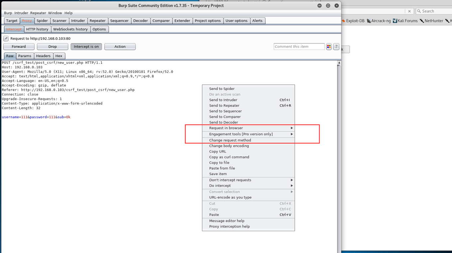
Task: Choose Send to Intruder from context menu
Action: [248, 100]
